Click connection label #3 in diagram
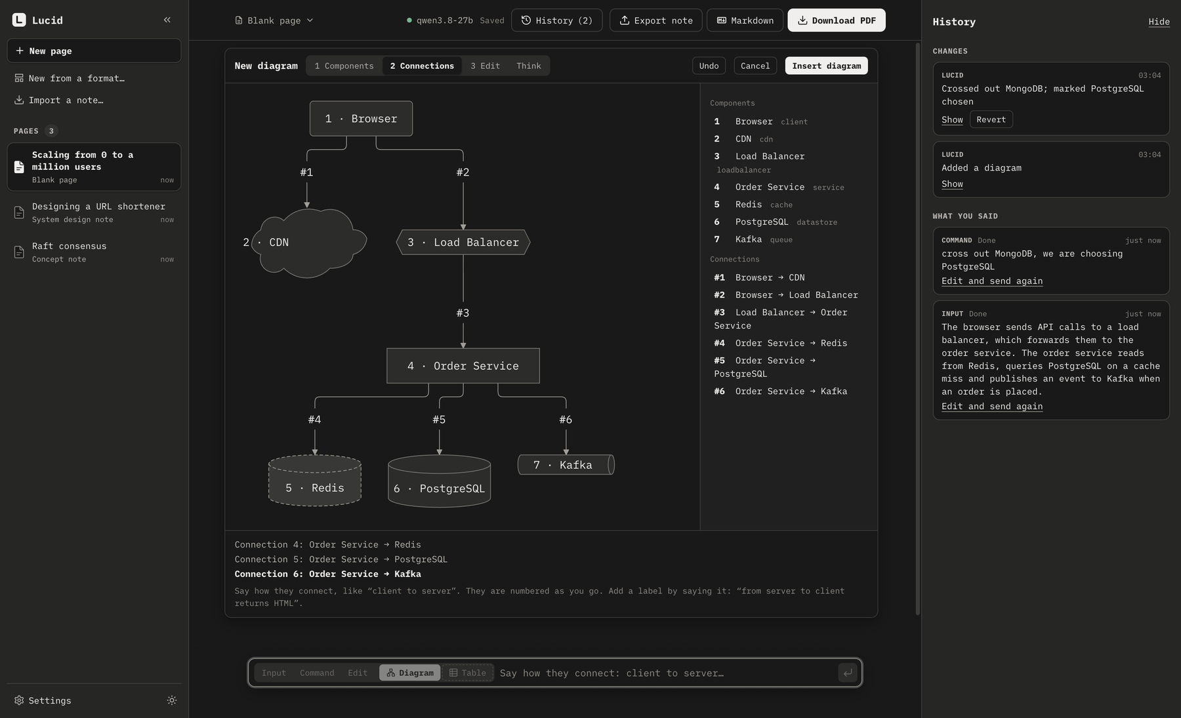This screenshot has height=718, width=1181. (x=463, y=313)
